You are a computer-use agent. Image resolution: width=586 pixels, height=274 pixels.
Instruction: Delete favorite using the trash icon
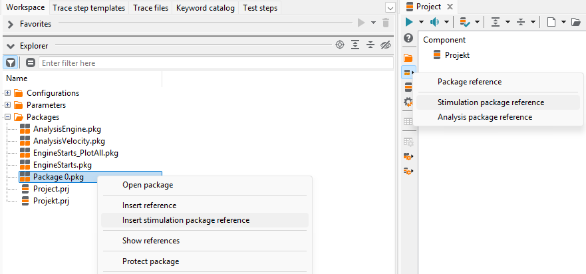point(386,23)
